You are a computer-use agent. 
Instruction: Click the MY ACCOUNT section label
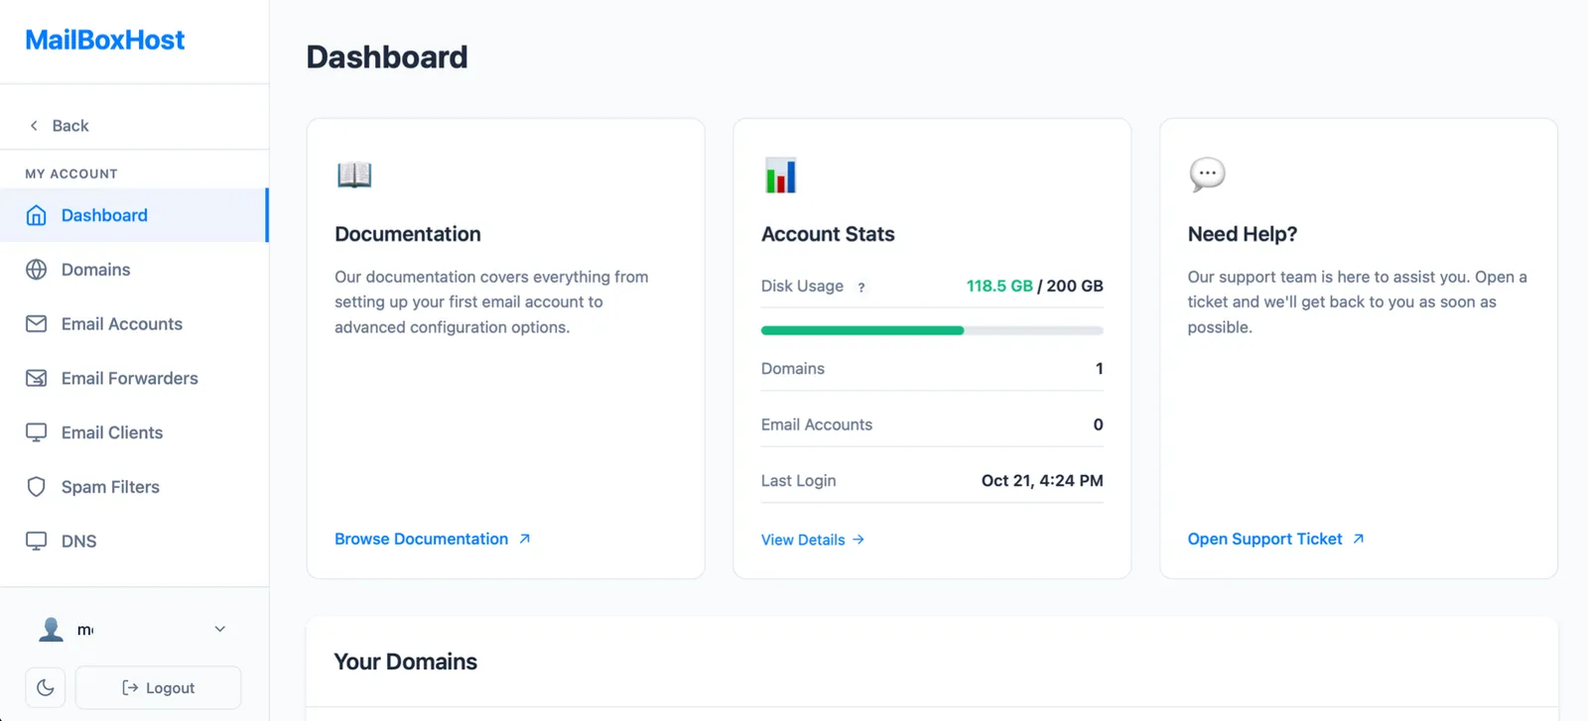pos(71,174)
